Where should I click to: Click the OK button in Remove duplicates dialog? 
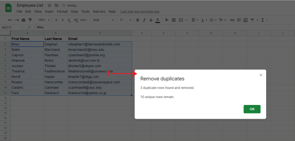252,109
